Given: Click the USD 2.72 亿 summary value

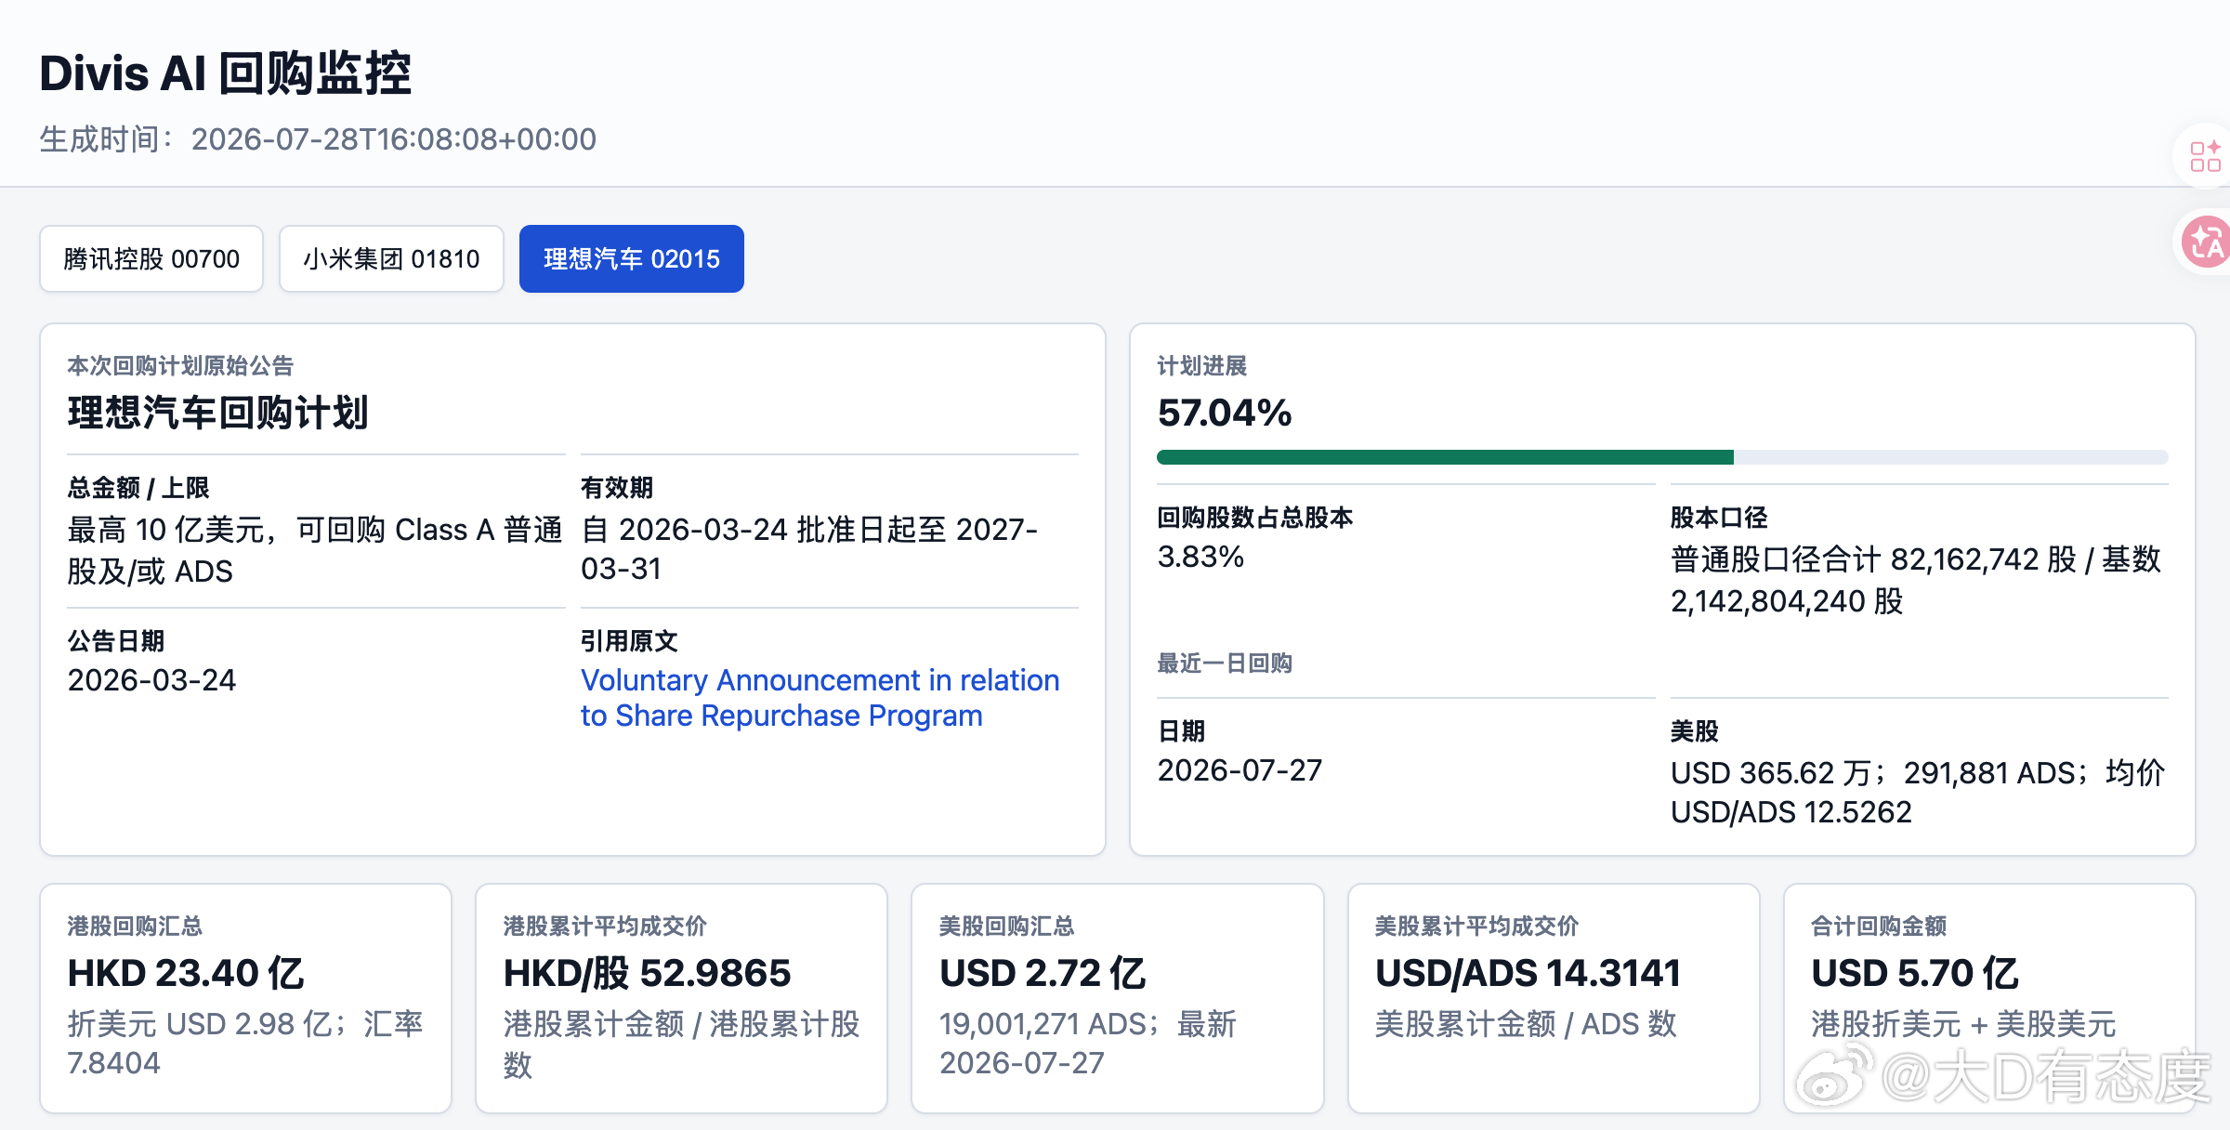Looking at the screenshot, I should coord(1043,973).
